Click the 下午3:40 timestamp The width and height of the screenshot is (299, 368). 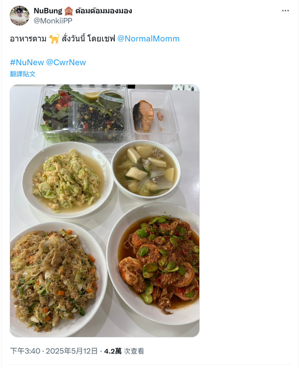coord(25,351)
